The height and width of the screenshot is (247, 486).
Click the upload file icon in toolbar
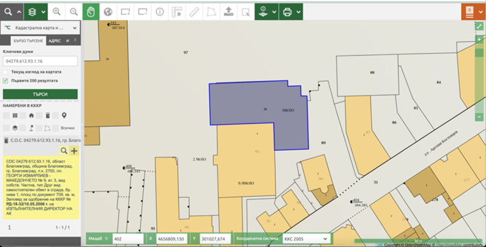(x=228, y=12)
